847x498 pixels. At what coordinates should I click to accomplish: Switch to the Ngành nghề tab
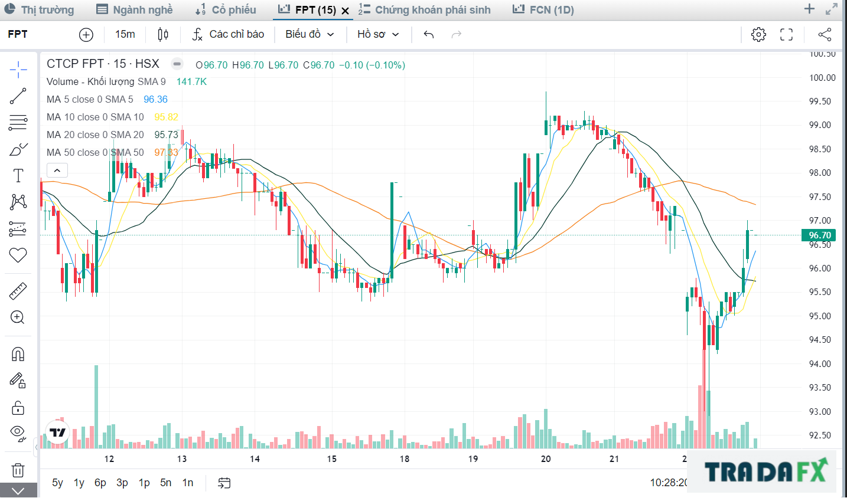135,9
